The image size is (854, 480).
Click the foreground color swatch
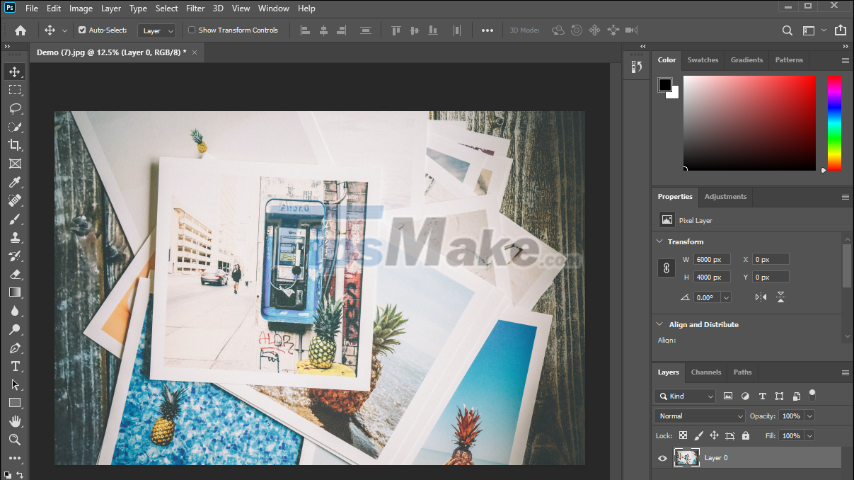665,86
